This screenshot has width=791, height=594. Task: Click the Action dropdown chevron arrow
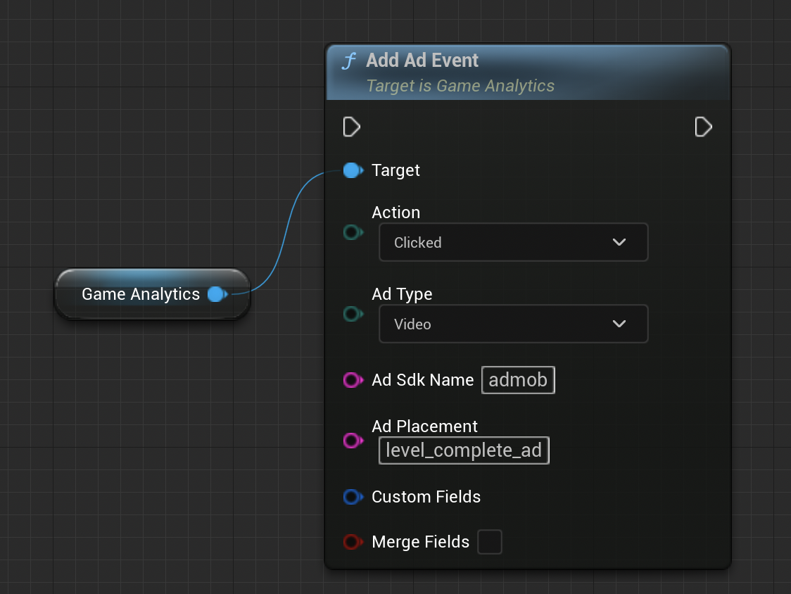pyautogui.click(x=619, y=243)
